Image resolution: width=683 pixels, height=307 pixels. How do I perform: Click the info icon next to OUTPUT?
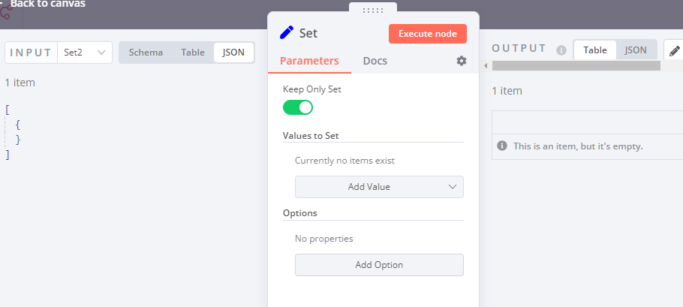(561, 50)
